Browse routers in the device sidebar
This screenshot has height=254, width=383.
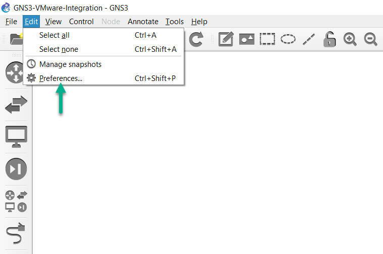click(15, 72)
